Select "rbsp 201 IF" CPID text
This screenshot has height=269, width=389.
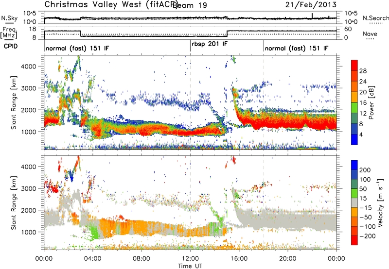pyautogui.click(x=210, y=44)
